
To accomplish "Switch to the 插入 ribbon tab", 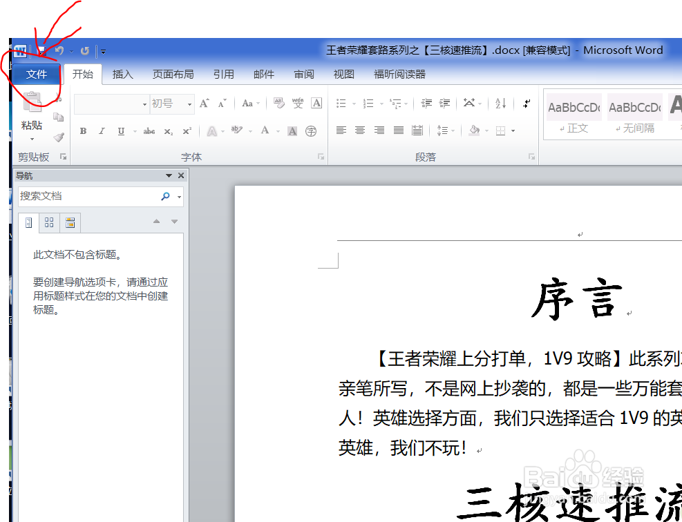I will (x=122, y=74).
